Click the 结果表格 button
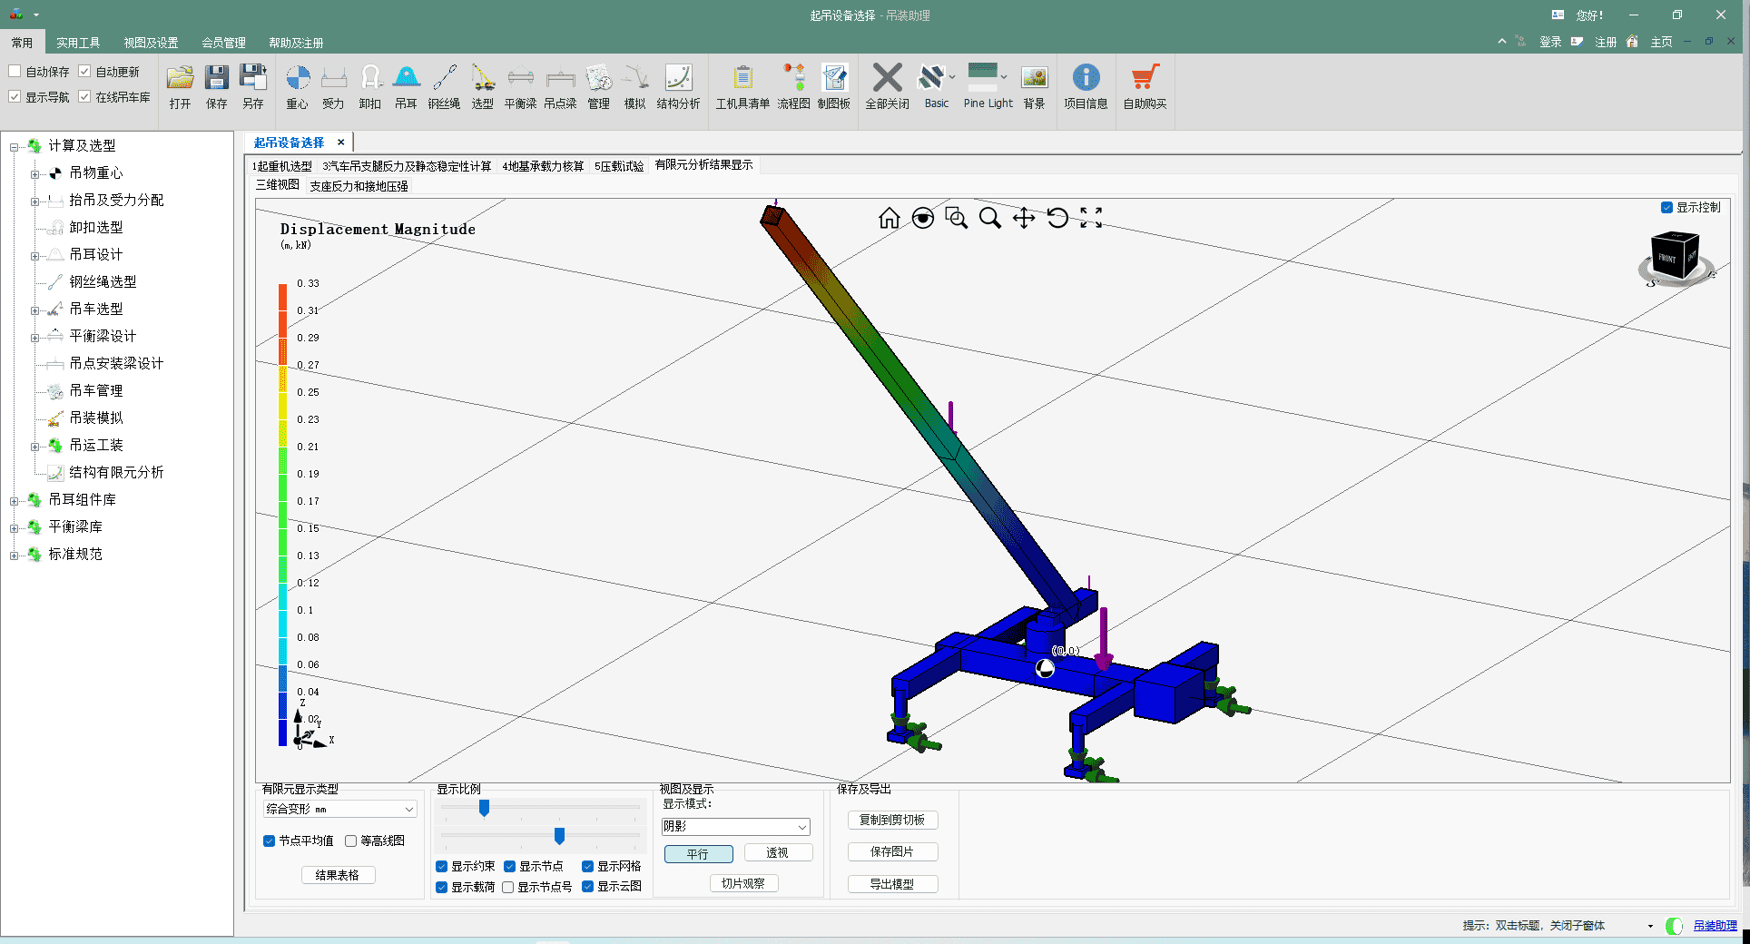 (x=338, y=875)
